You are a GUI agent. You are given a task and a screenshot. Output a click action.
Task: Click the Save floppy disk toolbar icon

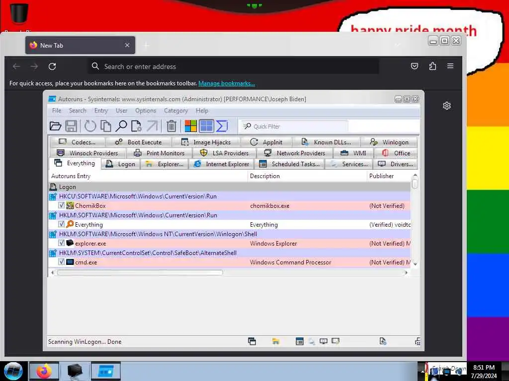click(71, 126)
